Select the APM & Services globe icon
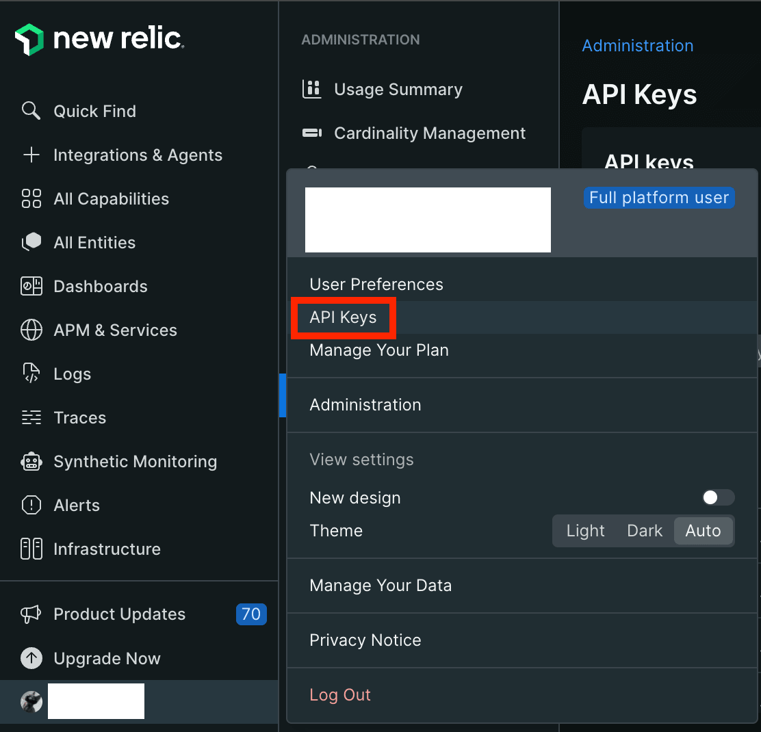This screenshot has height=732, width=761. coord(31,330)
